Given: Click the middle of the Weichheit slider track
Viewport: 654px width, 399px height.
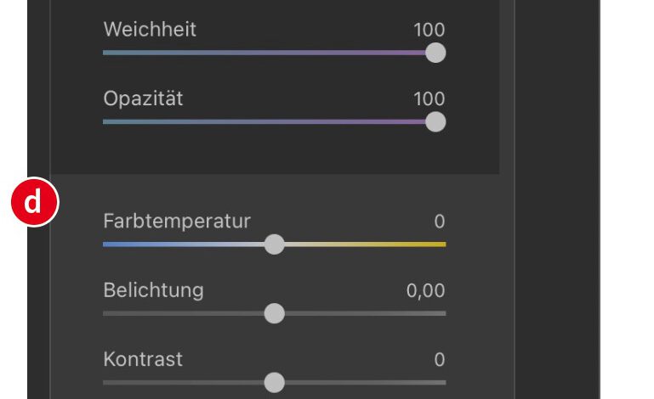Looking at the screenshot, I should click(x=269, y=53).
